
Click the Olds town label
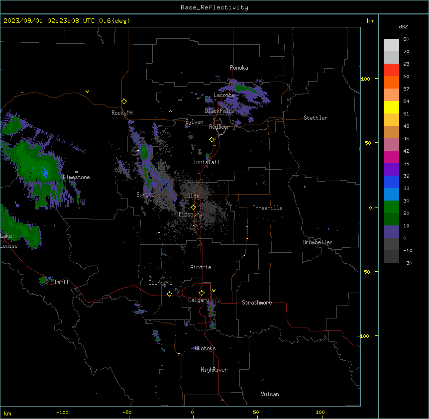point(193,196)
